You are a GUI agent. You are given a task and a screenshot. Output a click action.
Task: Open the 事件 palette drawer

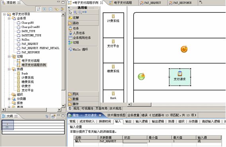83,104
